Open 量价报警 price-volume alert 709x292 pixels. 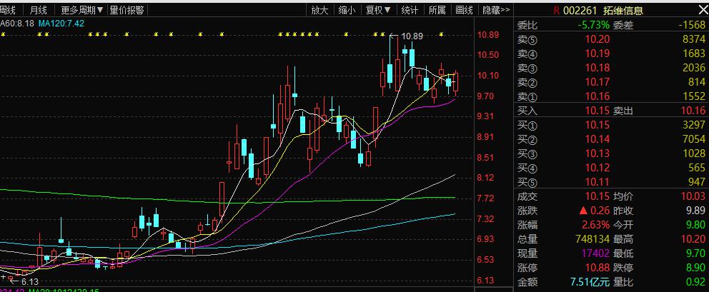(x=127, y=10)
